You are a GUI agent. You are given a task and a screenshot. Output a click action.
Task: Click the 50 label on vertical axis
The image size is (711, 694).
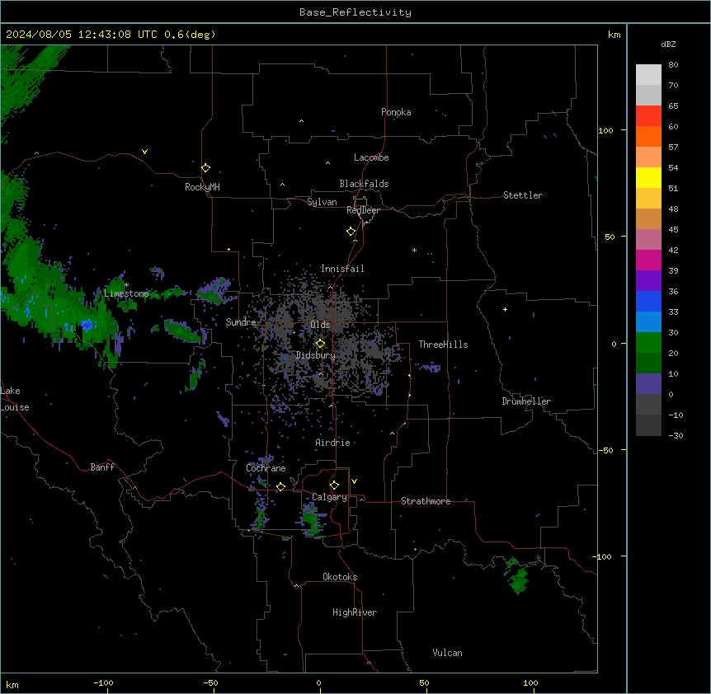click(610, 237)
